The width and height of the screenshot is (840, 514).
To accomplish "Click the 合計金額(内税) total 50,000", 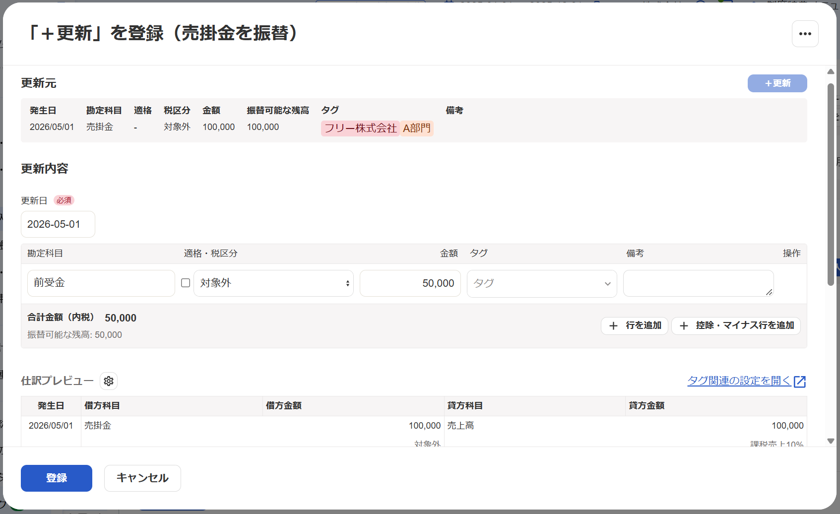I will tap(121, 318).
